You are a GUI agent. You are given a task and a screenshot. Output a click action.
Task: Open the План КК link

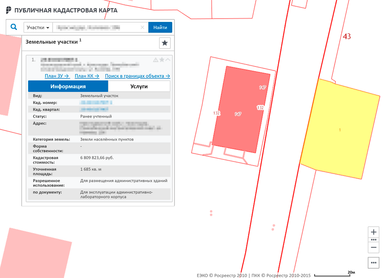[x=87, y=76]
